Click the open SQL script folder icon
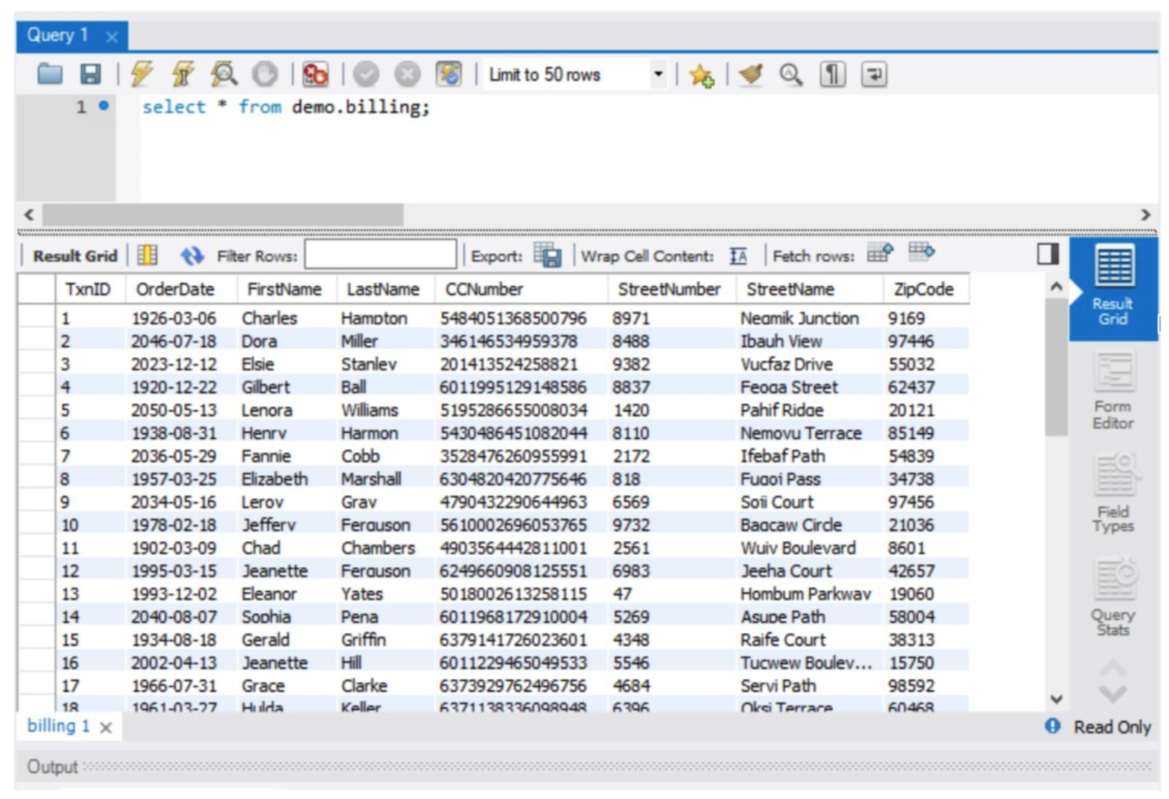This screenshot has width=1169, height=799. (x=50, y=75)
